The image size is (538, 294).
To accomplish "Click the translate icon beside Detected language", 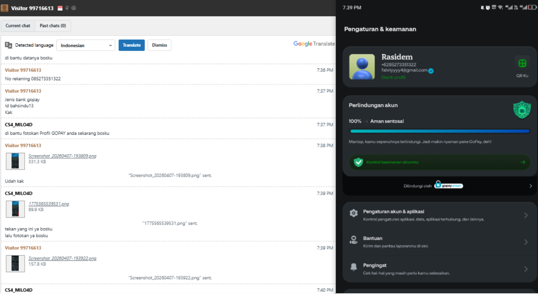I will coord(9,45).
